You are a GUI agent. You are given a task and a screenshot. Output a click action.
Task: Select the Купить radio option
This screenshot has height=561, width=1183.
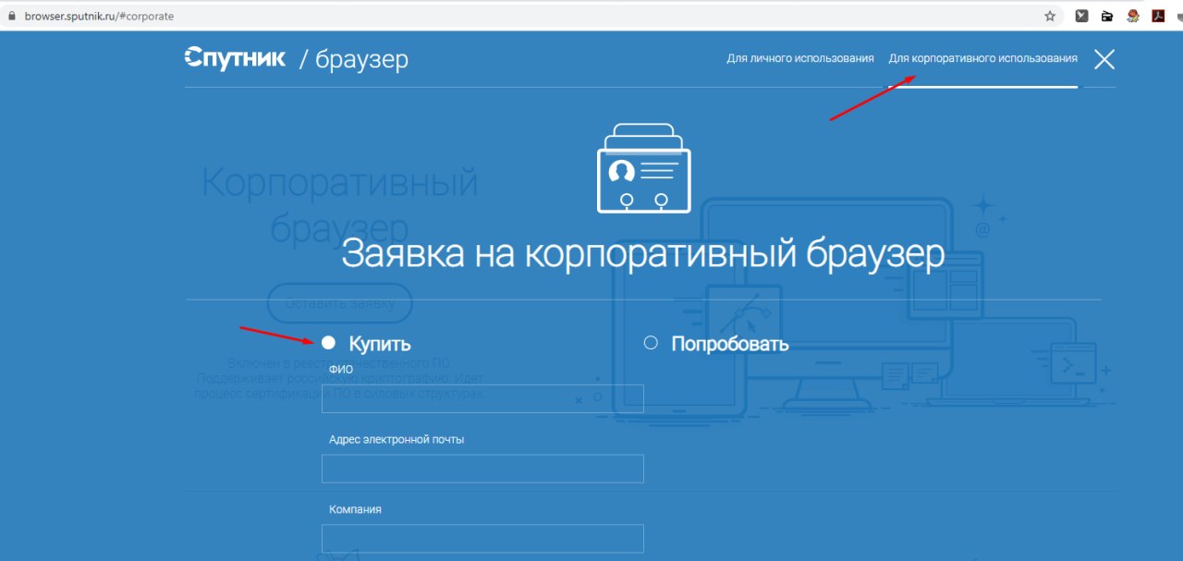(x=328, y=343)
